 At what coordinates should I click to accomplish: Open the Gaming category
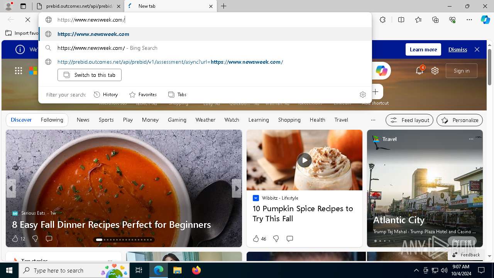[x=177, y=120]
